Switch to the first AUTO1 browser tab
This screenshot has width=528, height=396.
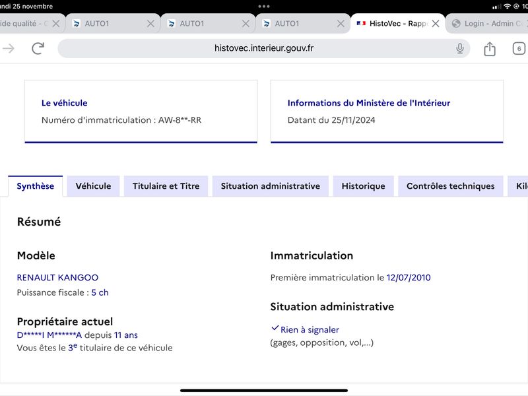113,24
